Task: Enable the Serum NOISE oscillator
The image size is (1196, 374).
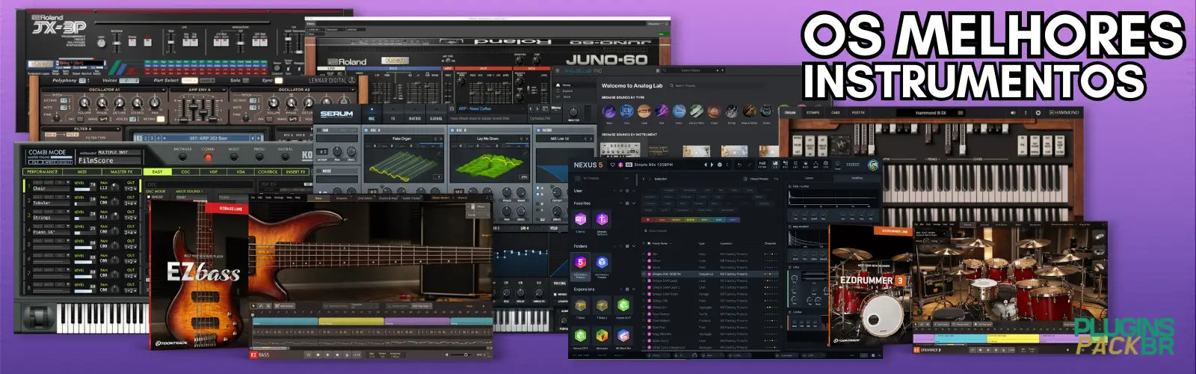Action: pos(319,171)
